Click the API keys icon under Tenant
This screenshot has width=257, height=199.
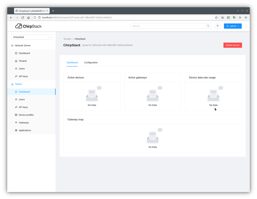(x=16, y=107)
